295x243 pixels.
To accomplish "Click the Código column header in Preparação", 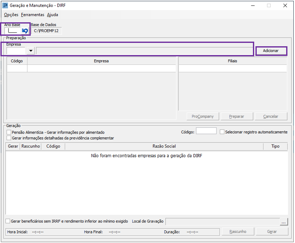I will [x=17, y=61].
